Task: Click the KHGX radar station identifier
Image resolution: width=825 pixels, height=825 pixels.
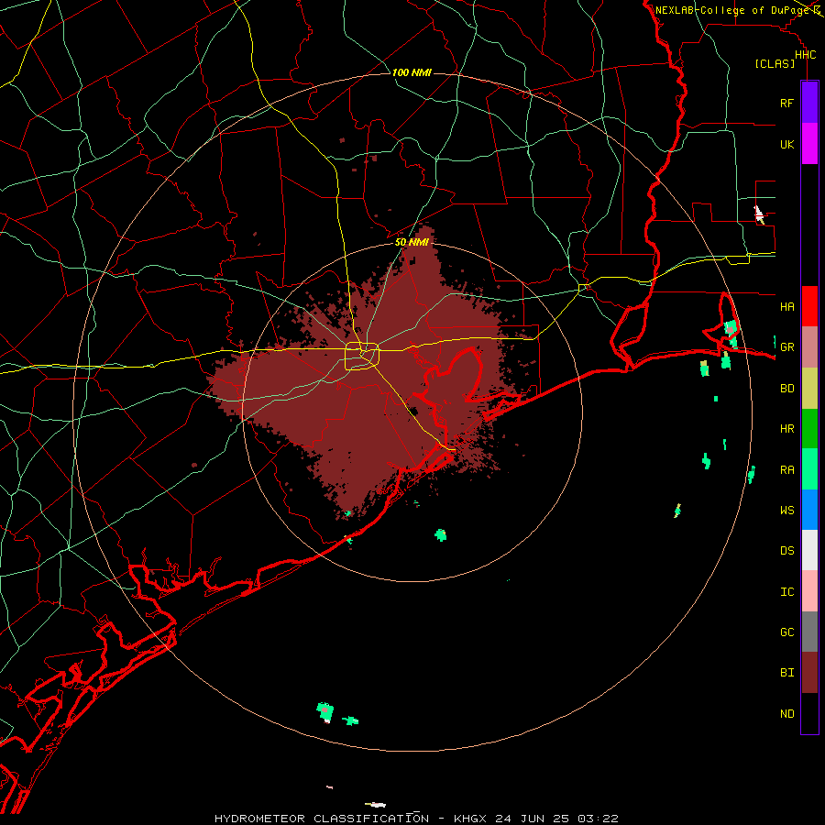Action: pyautogui.click(x=472, y=819)
